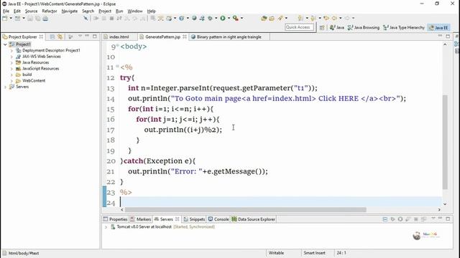Image resolution: width=460 pixels, height=258 pixels.
Task: Maximize the Project Explorer panel
Action: pos(94,37)
